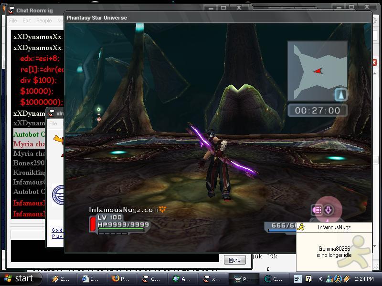The height and width of the screenshot is (286, 382).
Task: Open the People menu in Chat Room
Action: [44, 20]
